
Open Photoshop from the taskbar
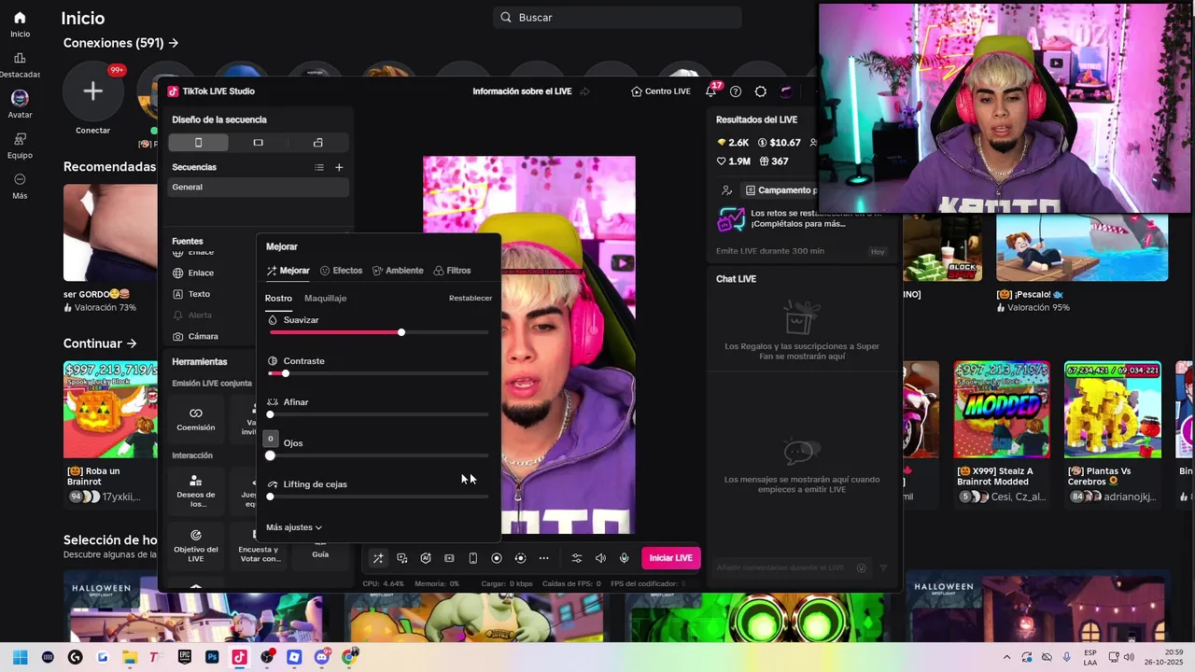[212, 657]
